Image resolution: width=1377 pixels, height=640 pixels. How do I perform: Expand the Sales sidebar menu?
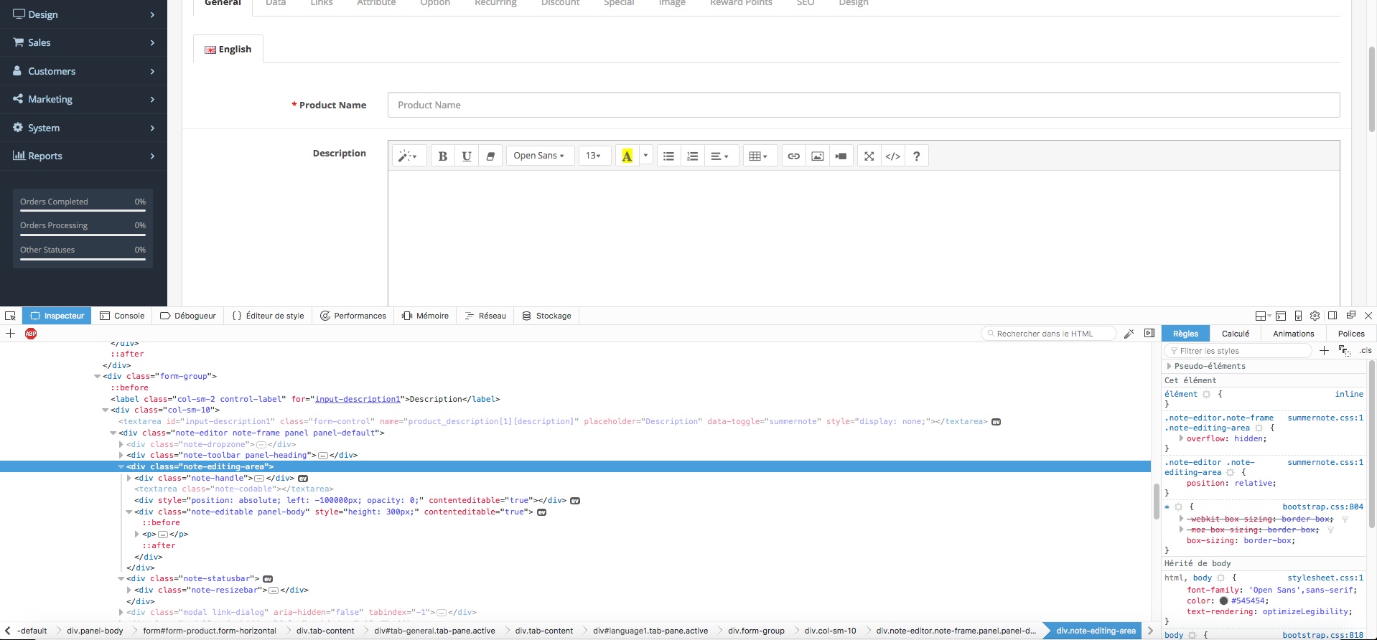tap(83, 42)
